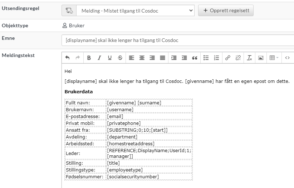Remove link with unlink icon
294x188 pixels.
point(238,58)
